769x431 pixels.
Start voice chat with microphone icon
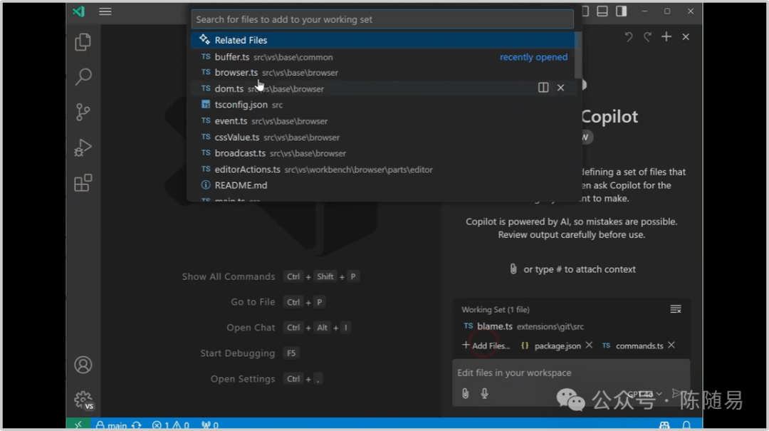(485, 393)
